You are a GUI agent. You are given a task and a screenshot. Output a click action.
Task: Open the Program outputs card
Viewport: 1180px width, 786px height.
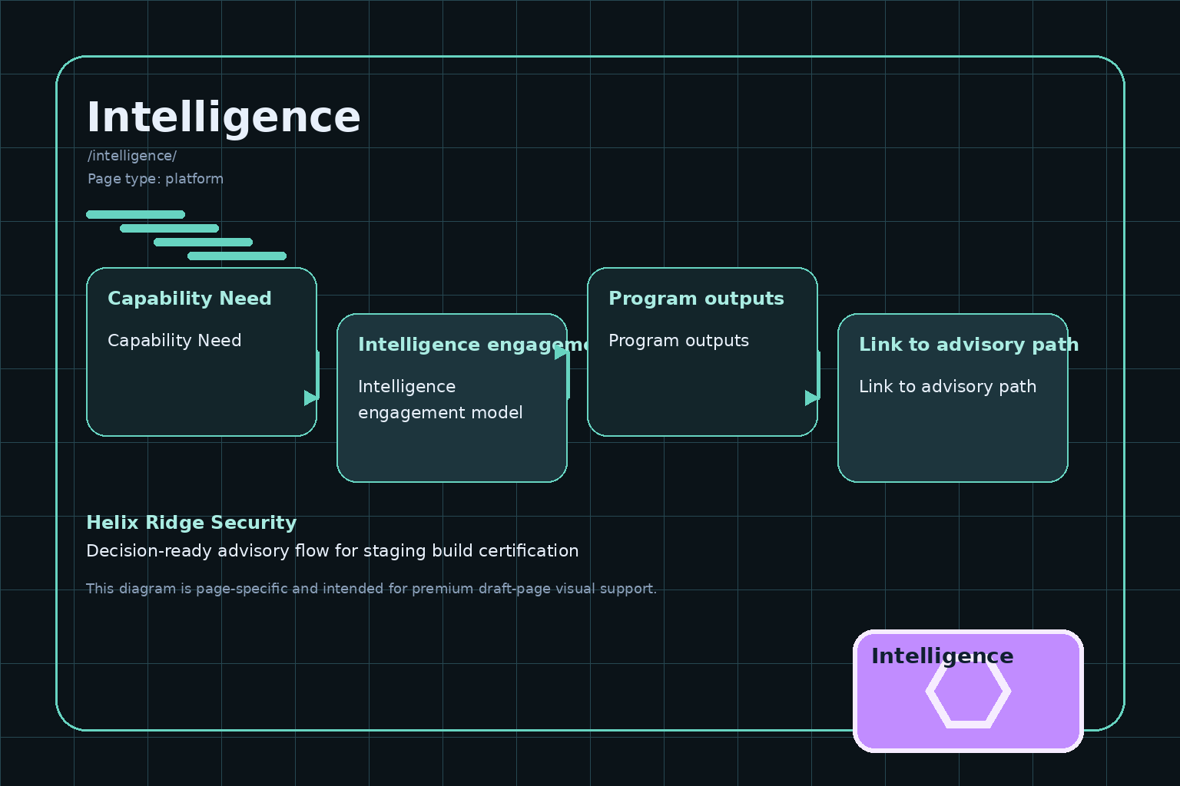(x=702, y=352)
